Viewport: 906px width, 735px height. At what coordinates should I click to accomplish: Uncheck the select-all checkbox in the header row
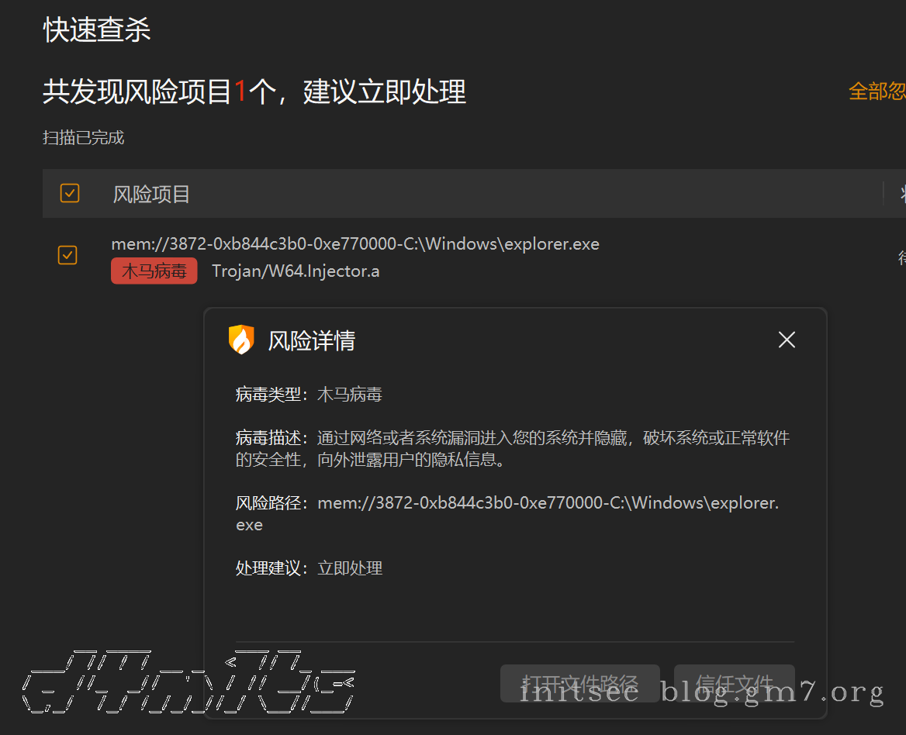[69, 193]
